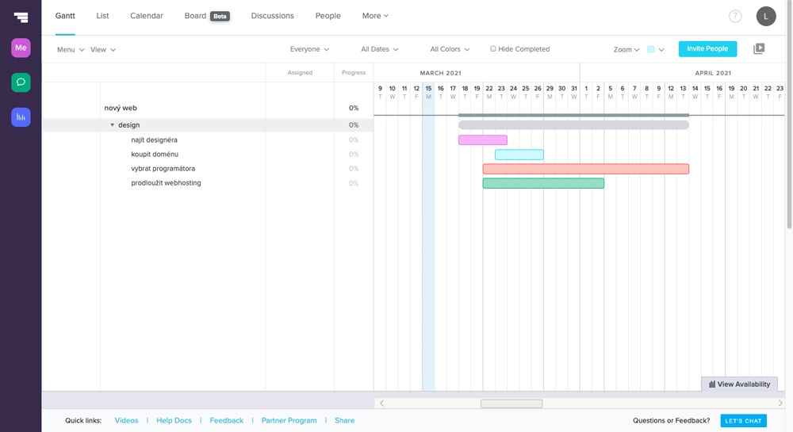Click the light blue color swatch

point(651,49)
